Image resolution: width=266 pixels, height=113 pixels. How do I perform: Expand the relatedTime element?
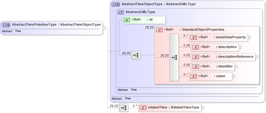point(203,108)
